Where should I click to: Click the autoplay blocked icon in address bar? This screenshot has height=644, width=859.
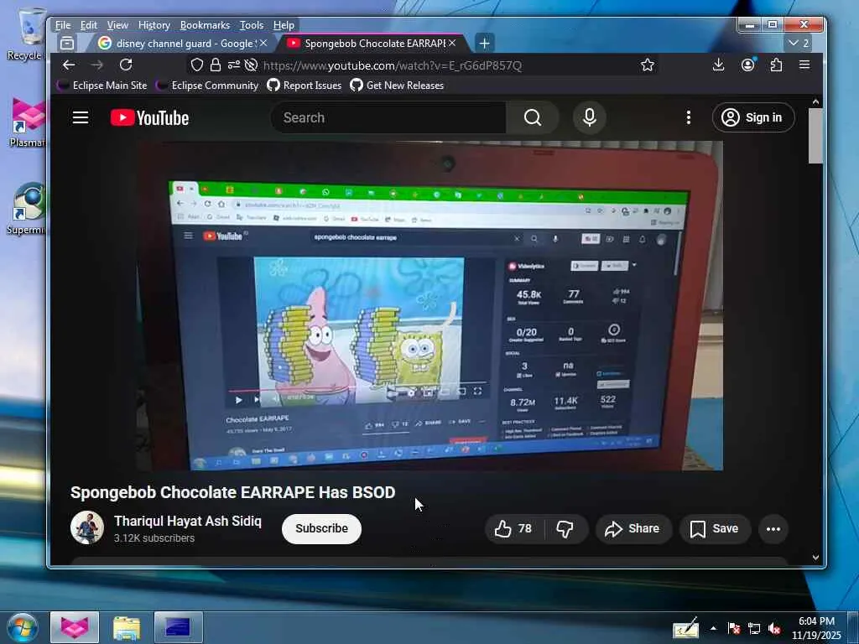(x=251, y=65)
